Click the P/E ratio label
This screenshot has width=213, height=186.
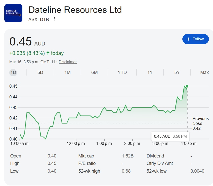[x=87, y=163]
